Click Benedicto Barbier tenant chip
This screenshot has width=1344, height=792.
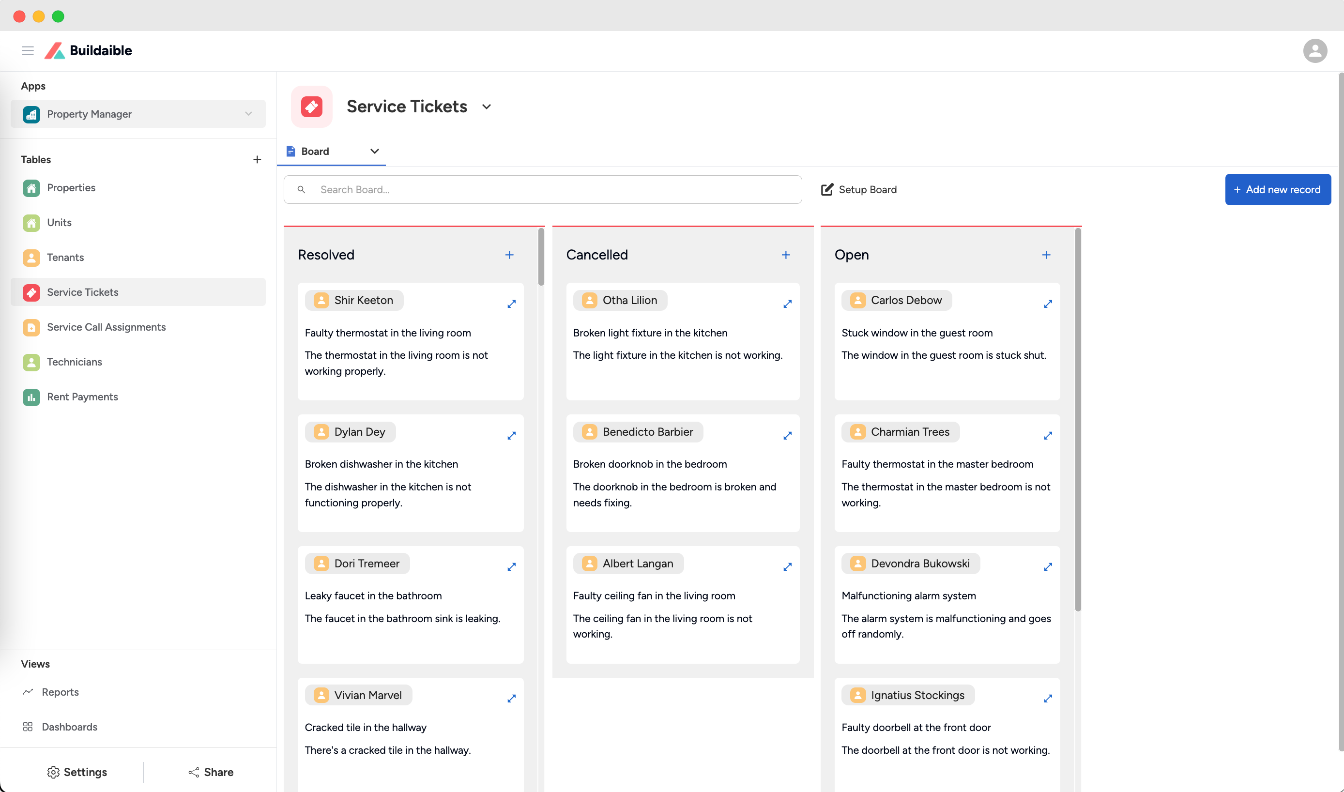638,432
